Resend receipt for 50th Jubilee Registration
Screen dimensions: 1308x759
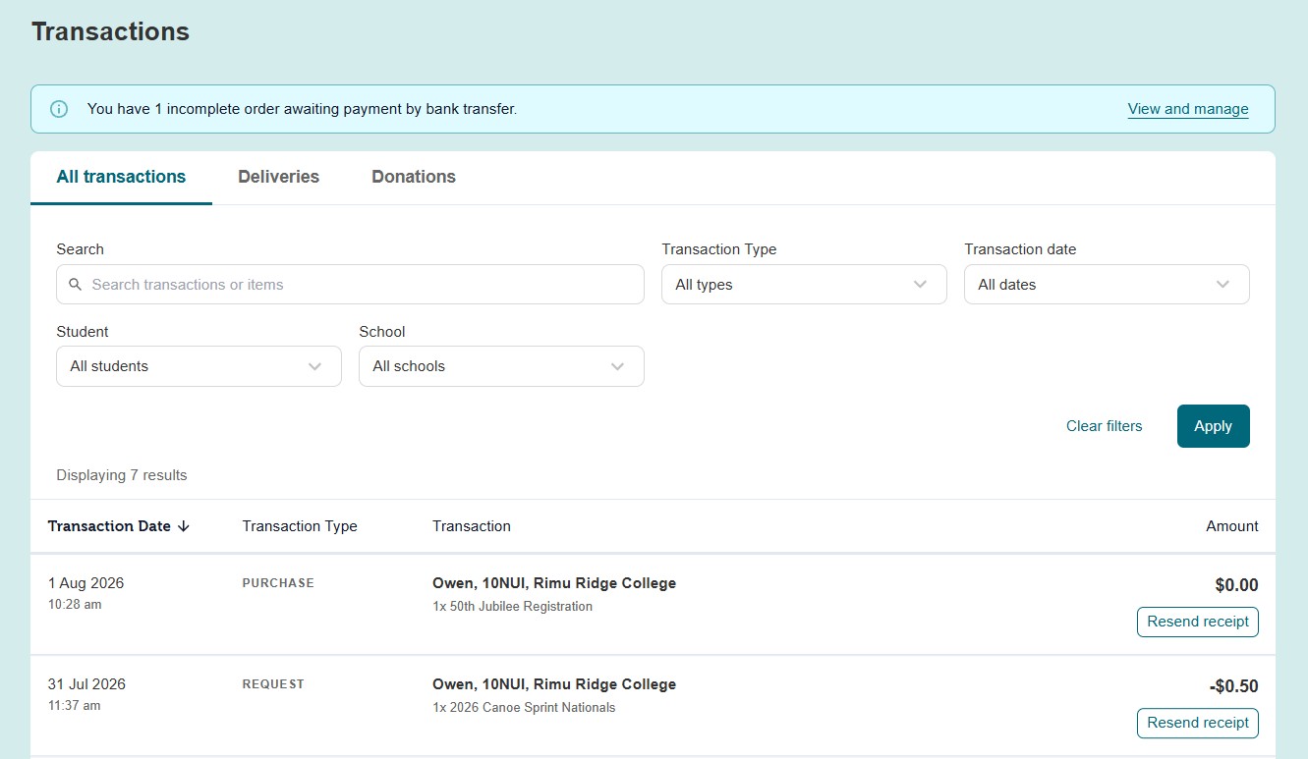coord(1198,622)
